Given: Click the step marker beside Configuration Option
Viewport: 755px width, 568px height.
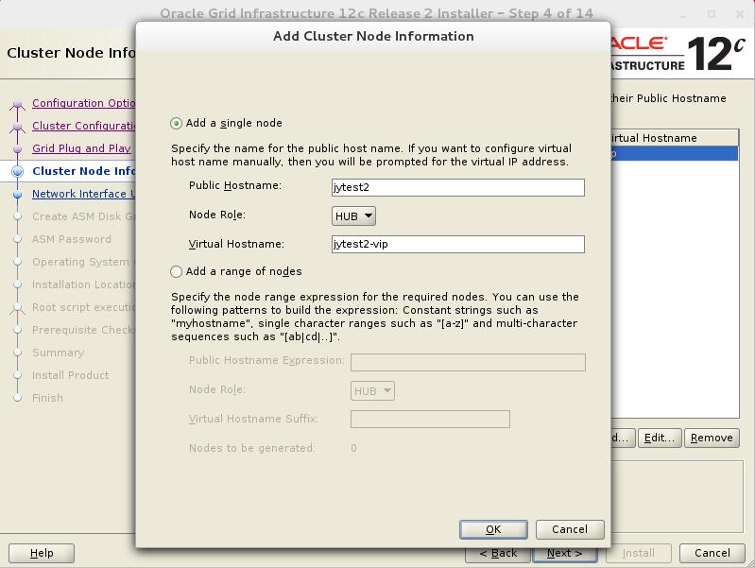Looking at the screenshot, I should tap(18, 104).
